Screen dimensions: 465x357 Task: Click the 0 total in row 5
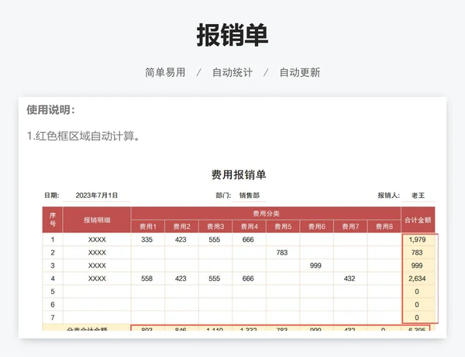click(418, 292)
